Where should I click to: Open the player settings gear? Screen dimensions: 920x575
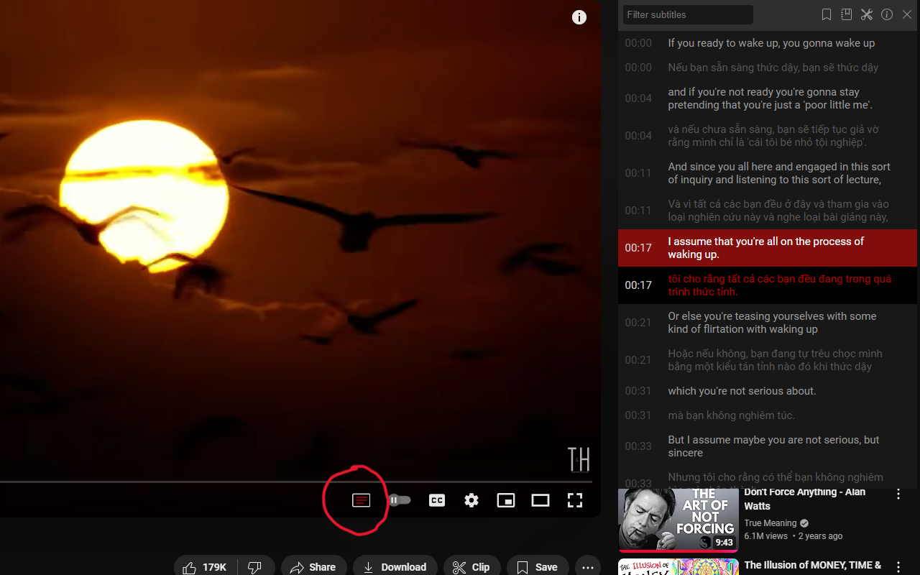[471, 500]
